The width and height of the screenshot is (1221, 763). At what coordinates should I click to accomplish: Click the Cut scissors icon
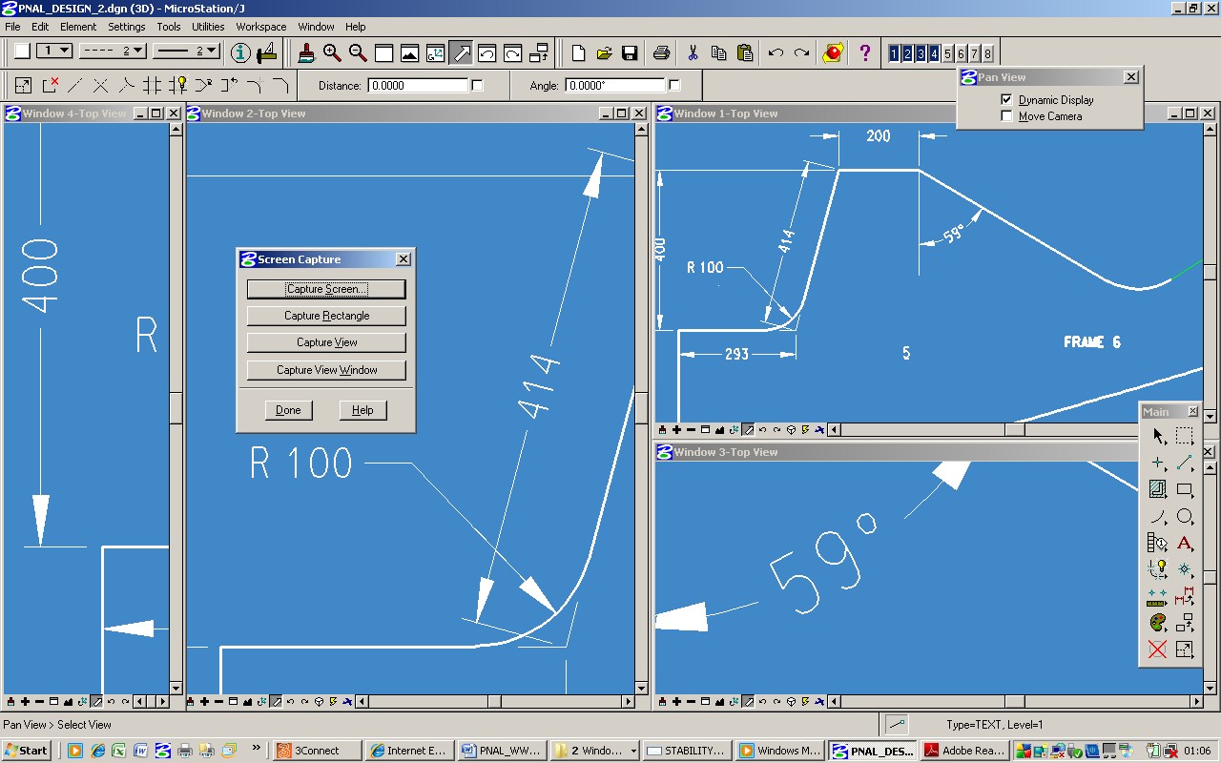click(693, 53)
